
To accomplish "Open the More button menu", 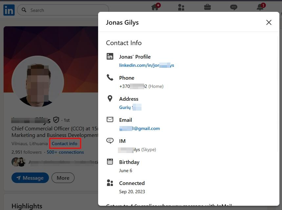I will [63, 178].
